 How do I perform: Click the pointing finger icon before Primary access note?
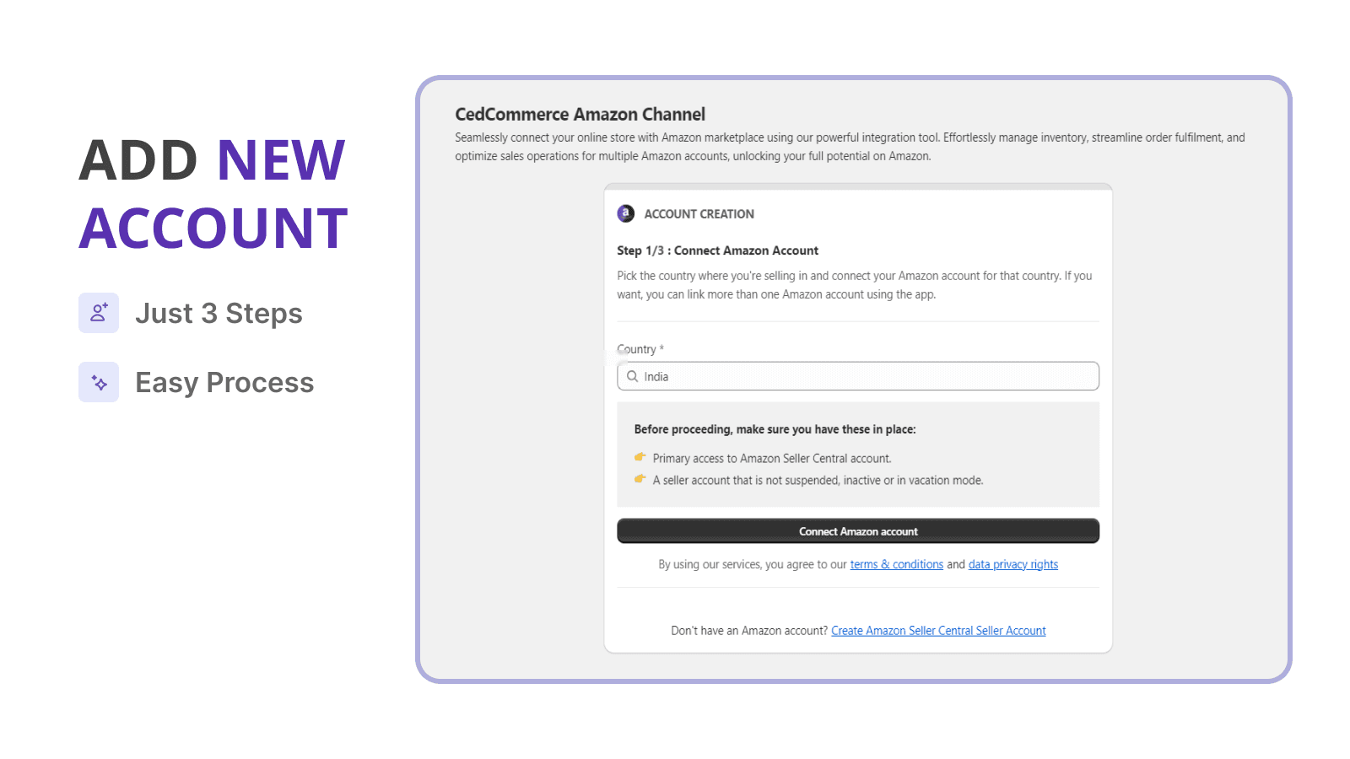pos(640,457)
